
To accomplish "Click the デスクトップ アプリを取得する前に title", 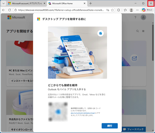I will (x=64, y=19).
